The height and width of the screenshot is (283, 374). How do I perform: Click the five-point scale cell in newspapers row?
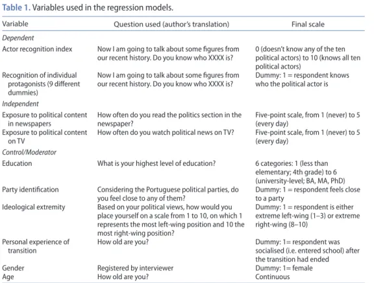[x=308, y=119]
